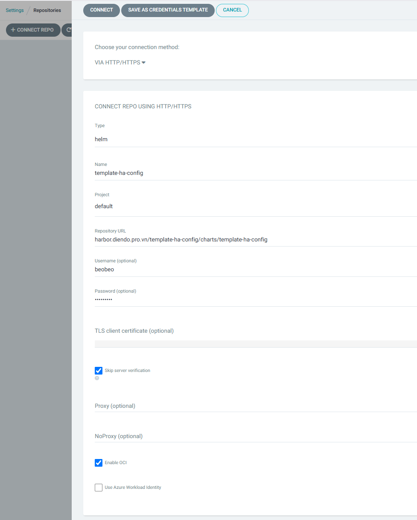
Task: Open the Project selector showing default
Action: pyautogui.click(x=255, y=206)
